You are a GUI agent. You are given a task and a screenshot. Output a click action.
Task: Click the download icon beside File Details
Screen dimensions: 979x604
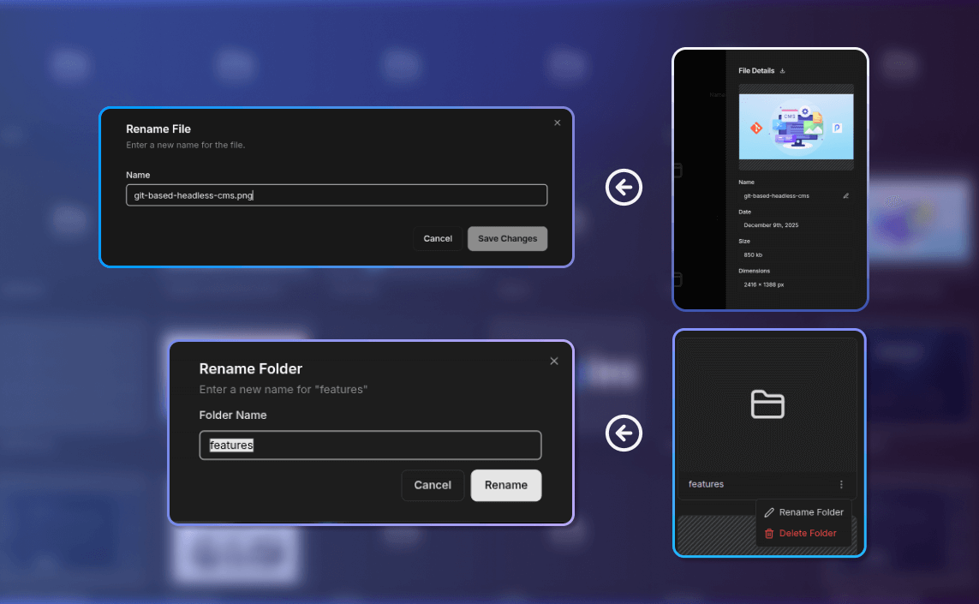[782, 71]
